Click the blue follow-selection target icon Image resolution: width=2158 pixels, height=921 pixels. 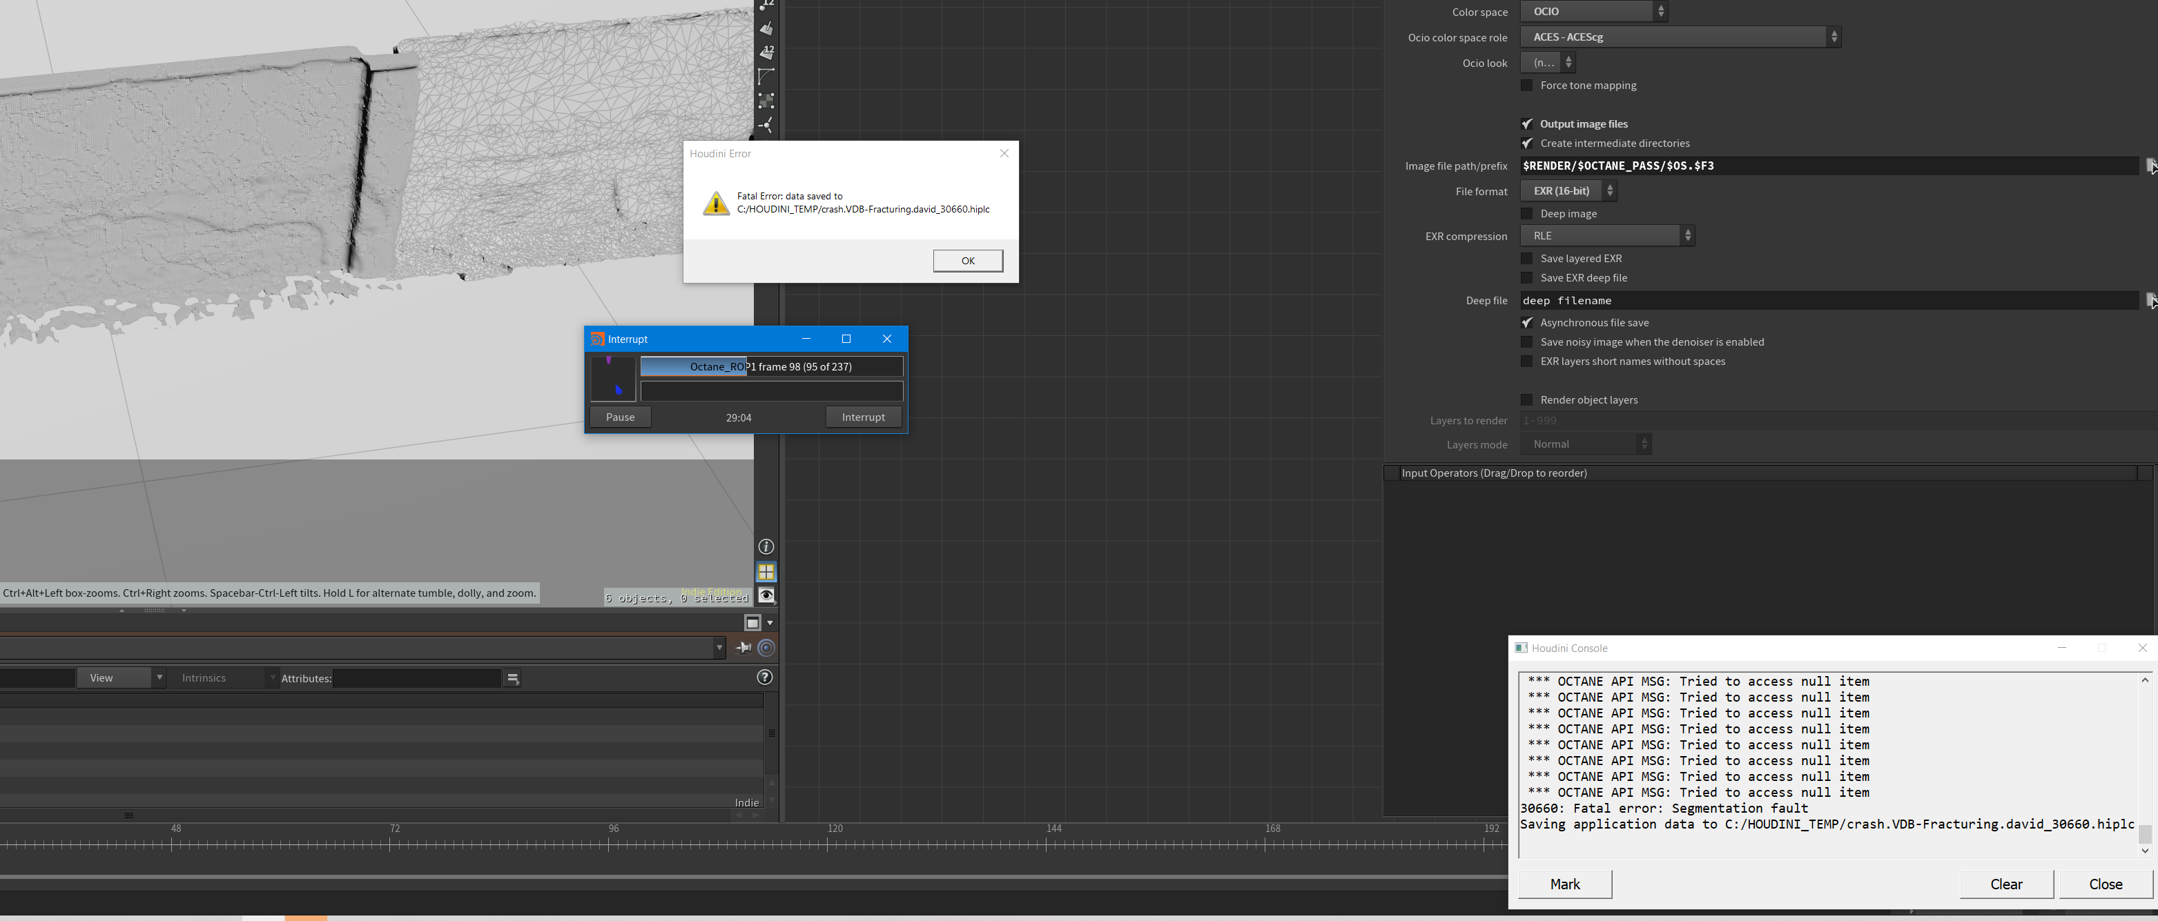tap(766, 647)
